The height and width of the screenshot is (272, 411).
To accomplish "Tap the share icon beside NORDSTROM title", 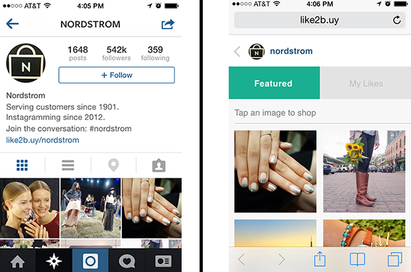I will point(168,24).
